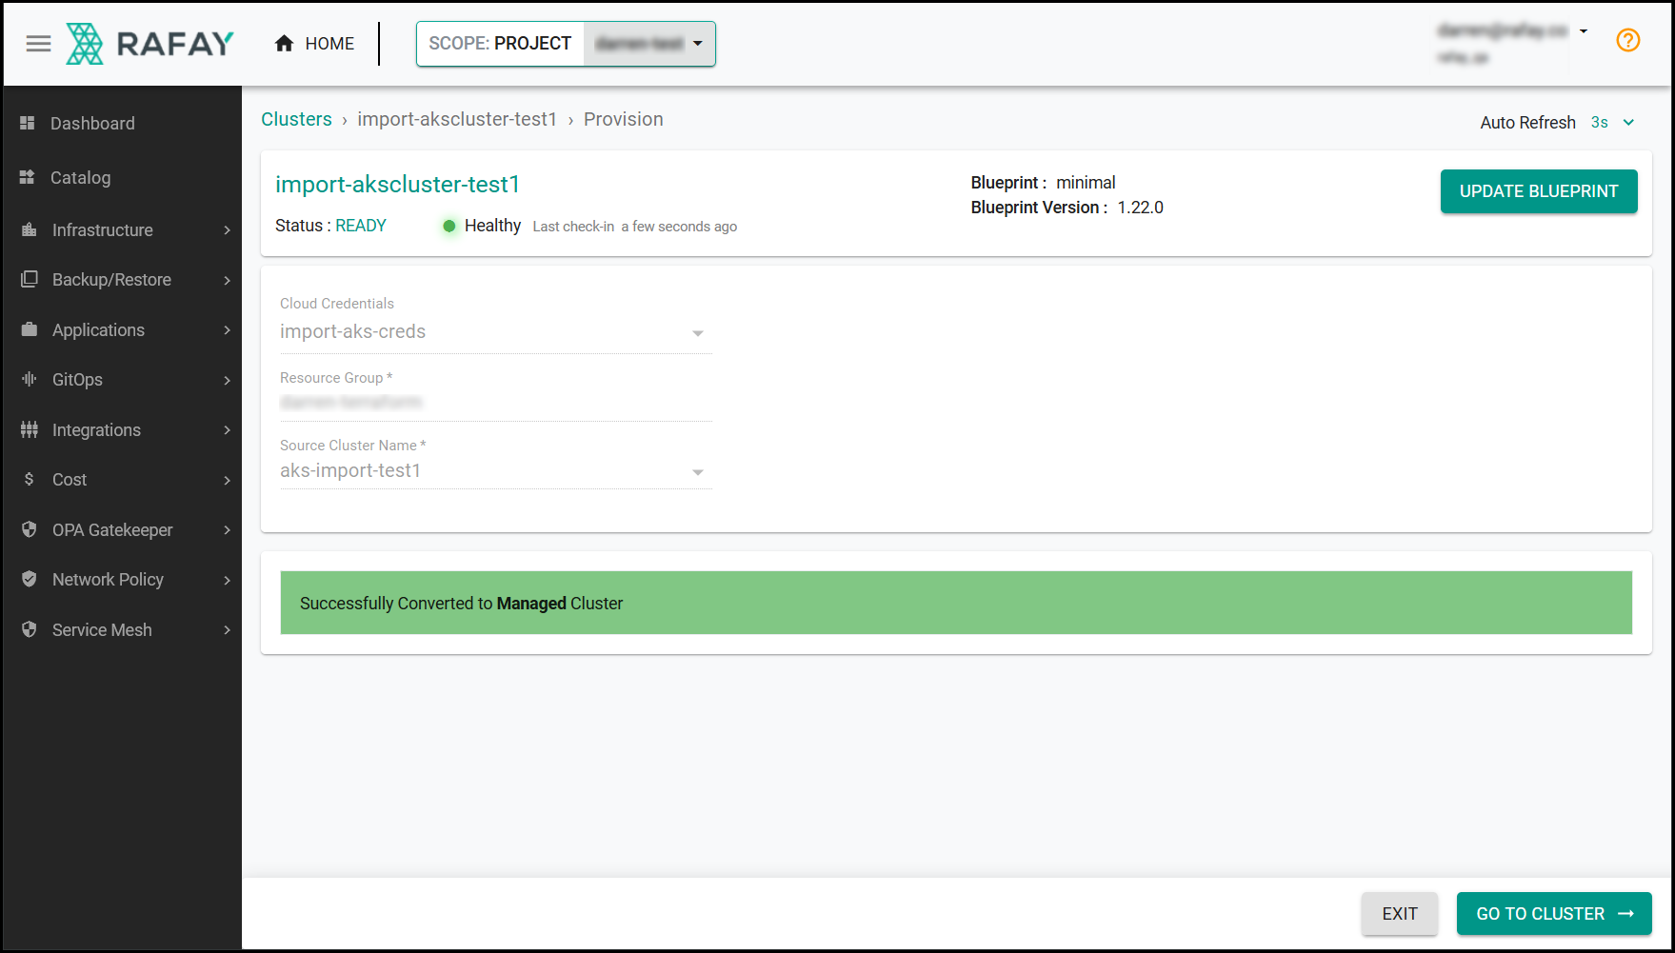Open the Cloud Credentials dropdown
Viewport: 1675px width, 953px height.
click(495, 332)
